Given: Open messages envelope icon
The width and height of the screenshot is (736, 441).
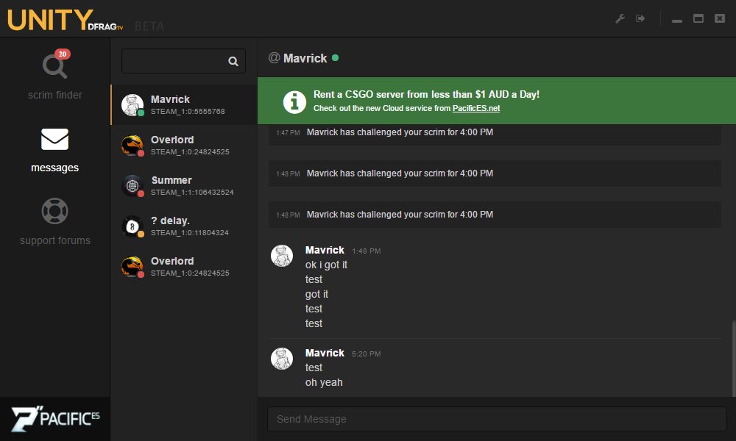Looking at the screenshot, I should [55, 139].
